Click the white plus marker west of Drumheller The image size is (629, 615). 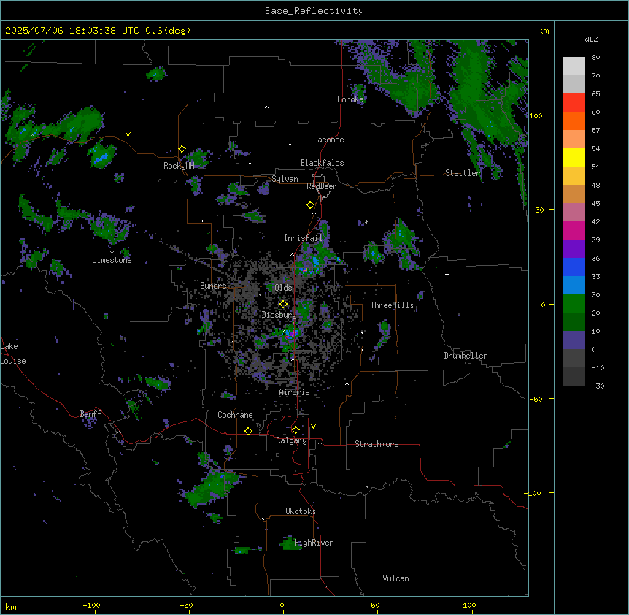(x=447, y=274)
